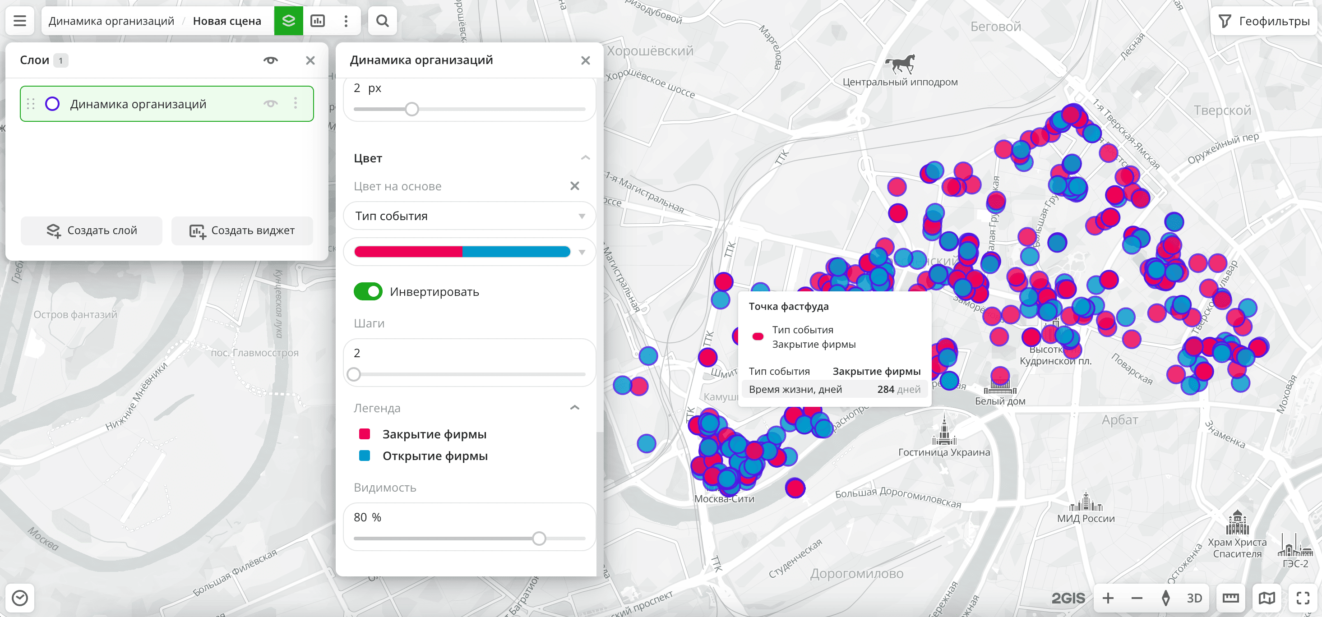Image resolution: width=1322 pixels, height=617 pixels.
Task: Click the Видимость 80% slider handle
Action: 538,538
